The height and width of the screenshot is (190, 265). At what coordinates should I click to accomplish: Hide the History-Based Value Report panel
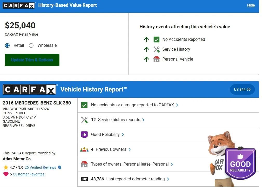(251, 5)
